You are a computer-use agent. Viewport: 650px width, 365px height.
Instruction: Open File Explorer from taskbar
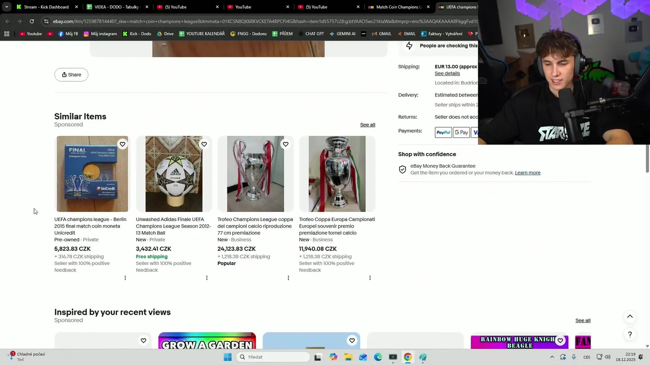348,357
